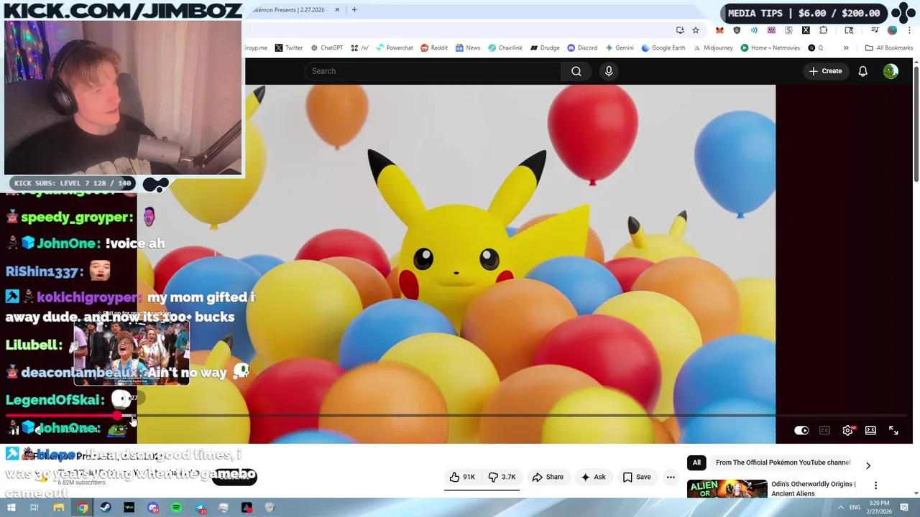Image resolution: width=920 pixels, height=517 pixels.
Task: Open the YouTube account avatar menu
Action: tap(891, 71)
